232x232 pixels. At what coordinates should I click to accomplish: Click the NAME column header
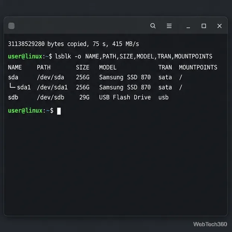click(x=15, y=67)
